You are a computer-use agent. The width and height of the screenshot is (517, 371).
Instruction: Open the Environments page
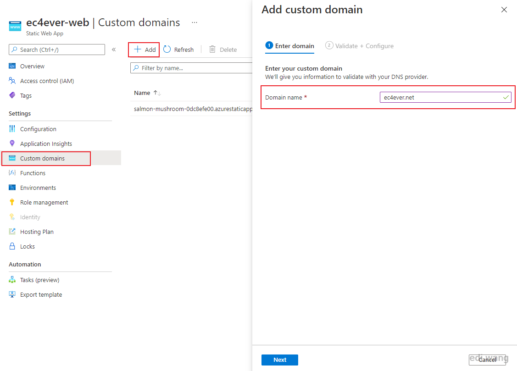[x=38, y=188]
